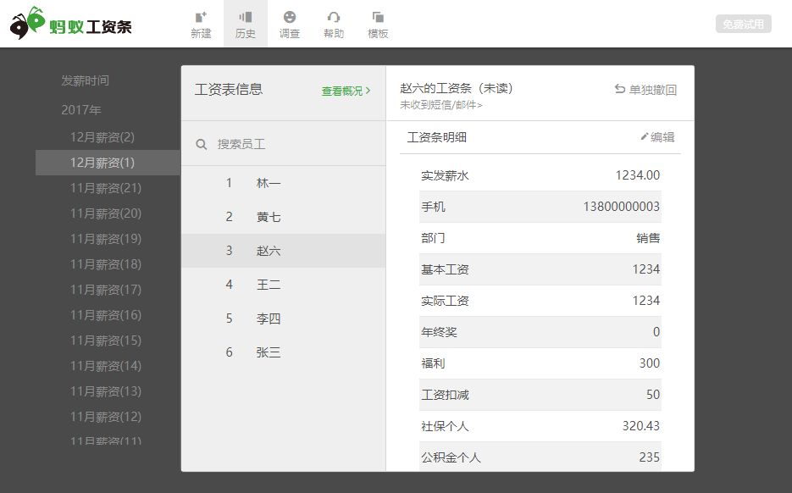This screenshot has width=792, height=493.
Task: Open the 查看概况 link
Action: click(346, 91)
